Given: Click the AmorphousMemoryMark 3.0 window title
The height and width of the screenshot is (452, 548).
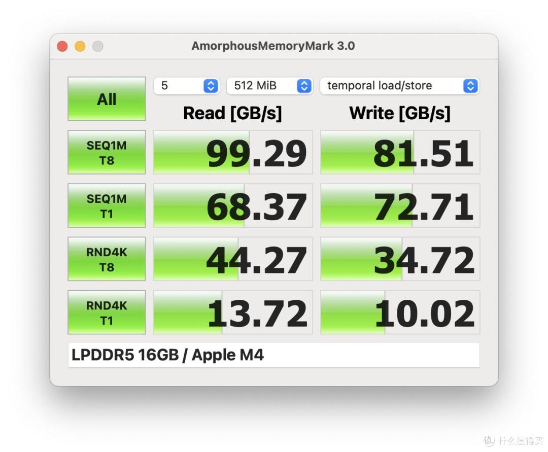Looking at the screenshot, I should 273,46.
